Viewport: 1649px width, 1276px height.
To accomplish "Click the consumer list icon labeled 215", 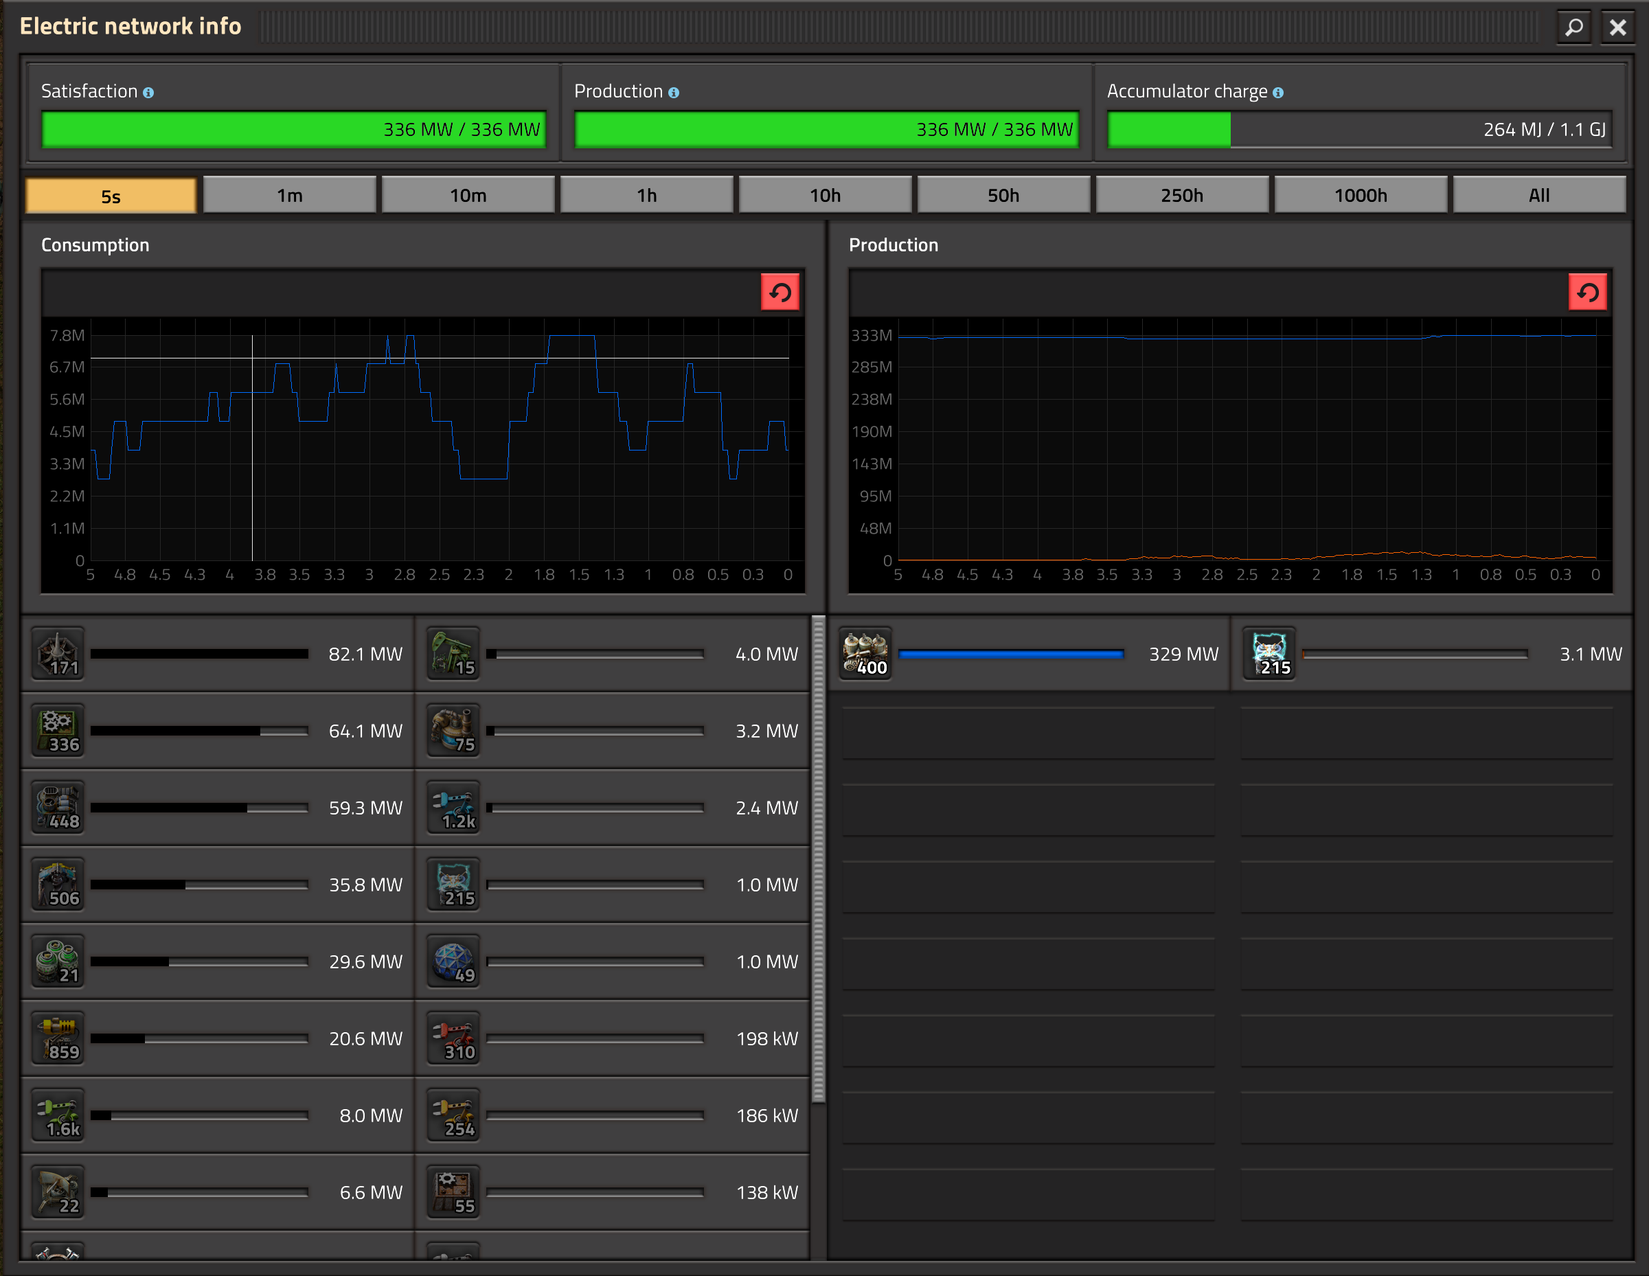I will point(454,885).
